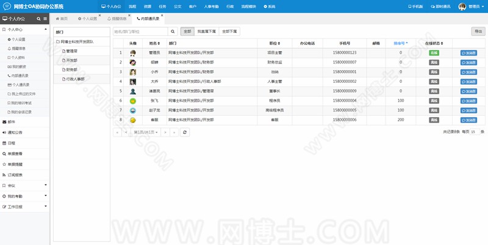
Task: Open 即时通讯 in the top bar
Action: click(x=440, y=7)
